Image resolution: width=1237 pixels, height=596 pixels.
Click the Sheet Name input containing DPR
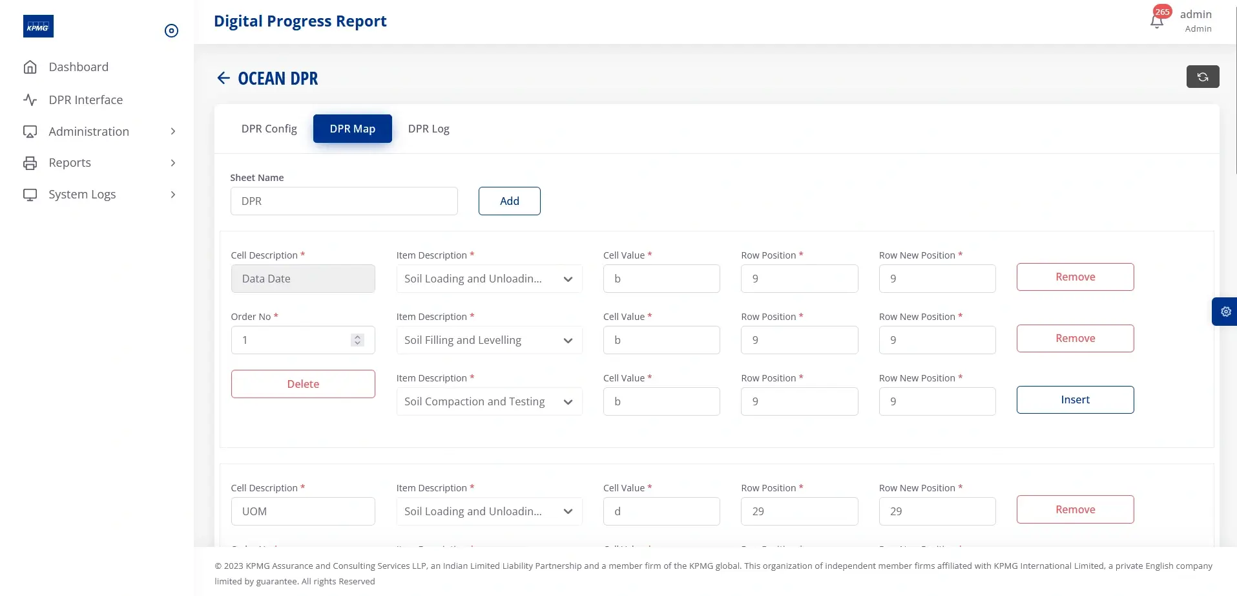click(344, 201)
